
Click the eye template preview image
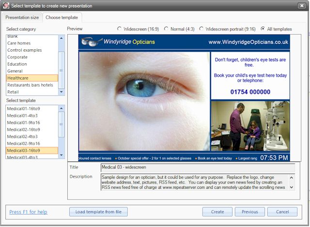point(144,101)
